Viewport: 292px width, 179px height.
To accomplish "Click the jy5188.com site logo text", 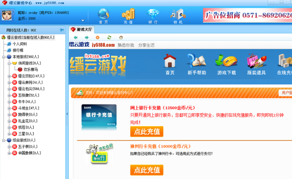I will coord(103,45).
